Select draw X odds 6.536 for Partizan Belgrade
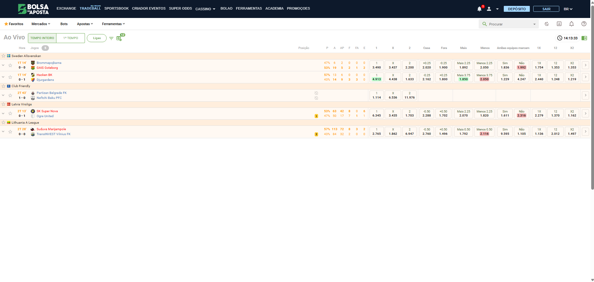 pos(393,95)
